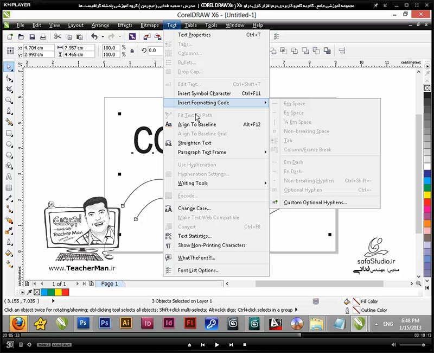
Task: Choose Show Non-Printing Characters
Action: 216,245
